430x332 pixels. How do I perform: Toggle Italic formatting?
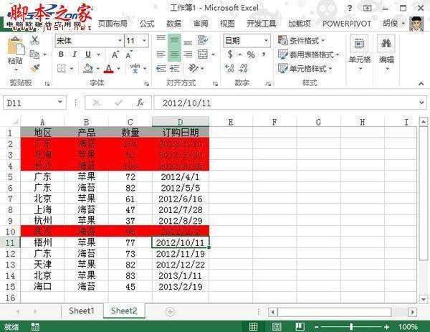(x=75, y=54)
